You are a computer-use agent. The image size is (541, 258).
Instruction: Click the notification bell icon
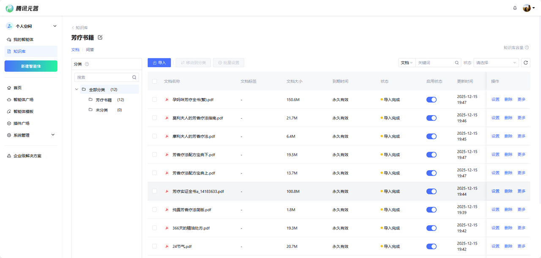pyautogui.click(x=515, y=8)
